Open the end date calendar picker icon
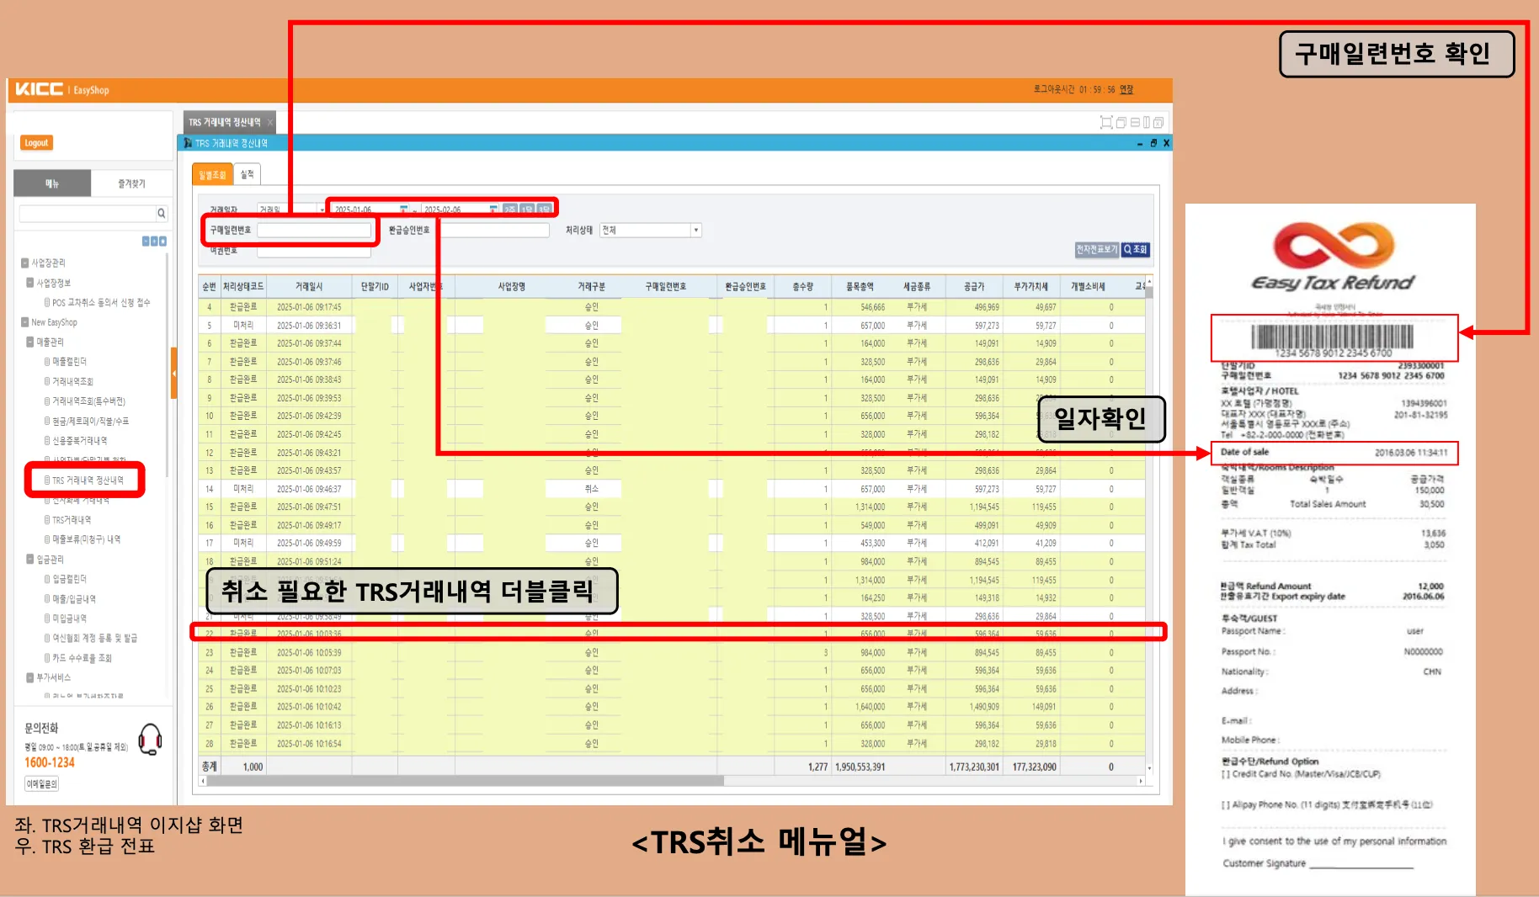The width and height of the screenshot is (1539, 897). tap(493, 208)
